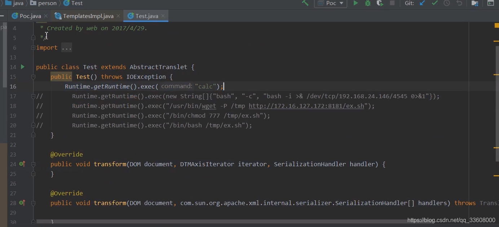Click 'Git:' label in toolbar
The image size is (499, 227).
[409, 3]
